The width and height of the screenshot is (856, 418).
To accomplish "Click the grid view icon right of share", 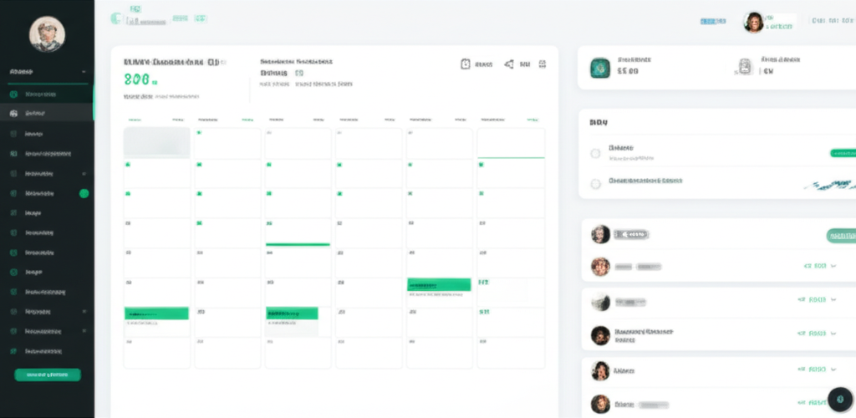I will click(543, 64).
